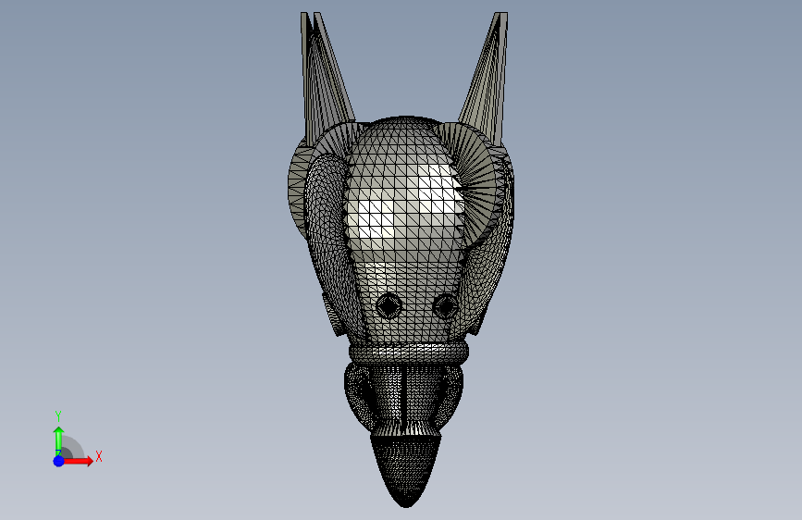Select the left circular eye hole on the mesh
This screenshot has height=520, width=802.
[389, 306]
